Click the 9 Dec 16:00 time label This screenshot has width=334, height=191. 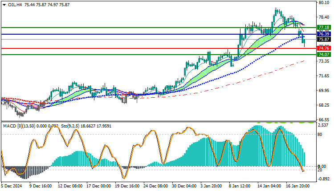(41, 186)
